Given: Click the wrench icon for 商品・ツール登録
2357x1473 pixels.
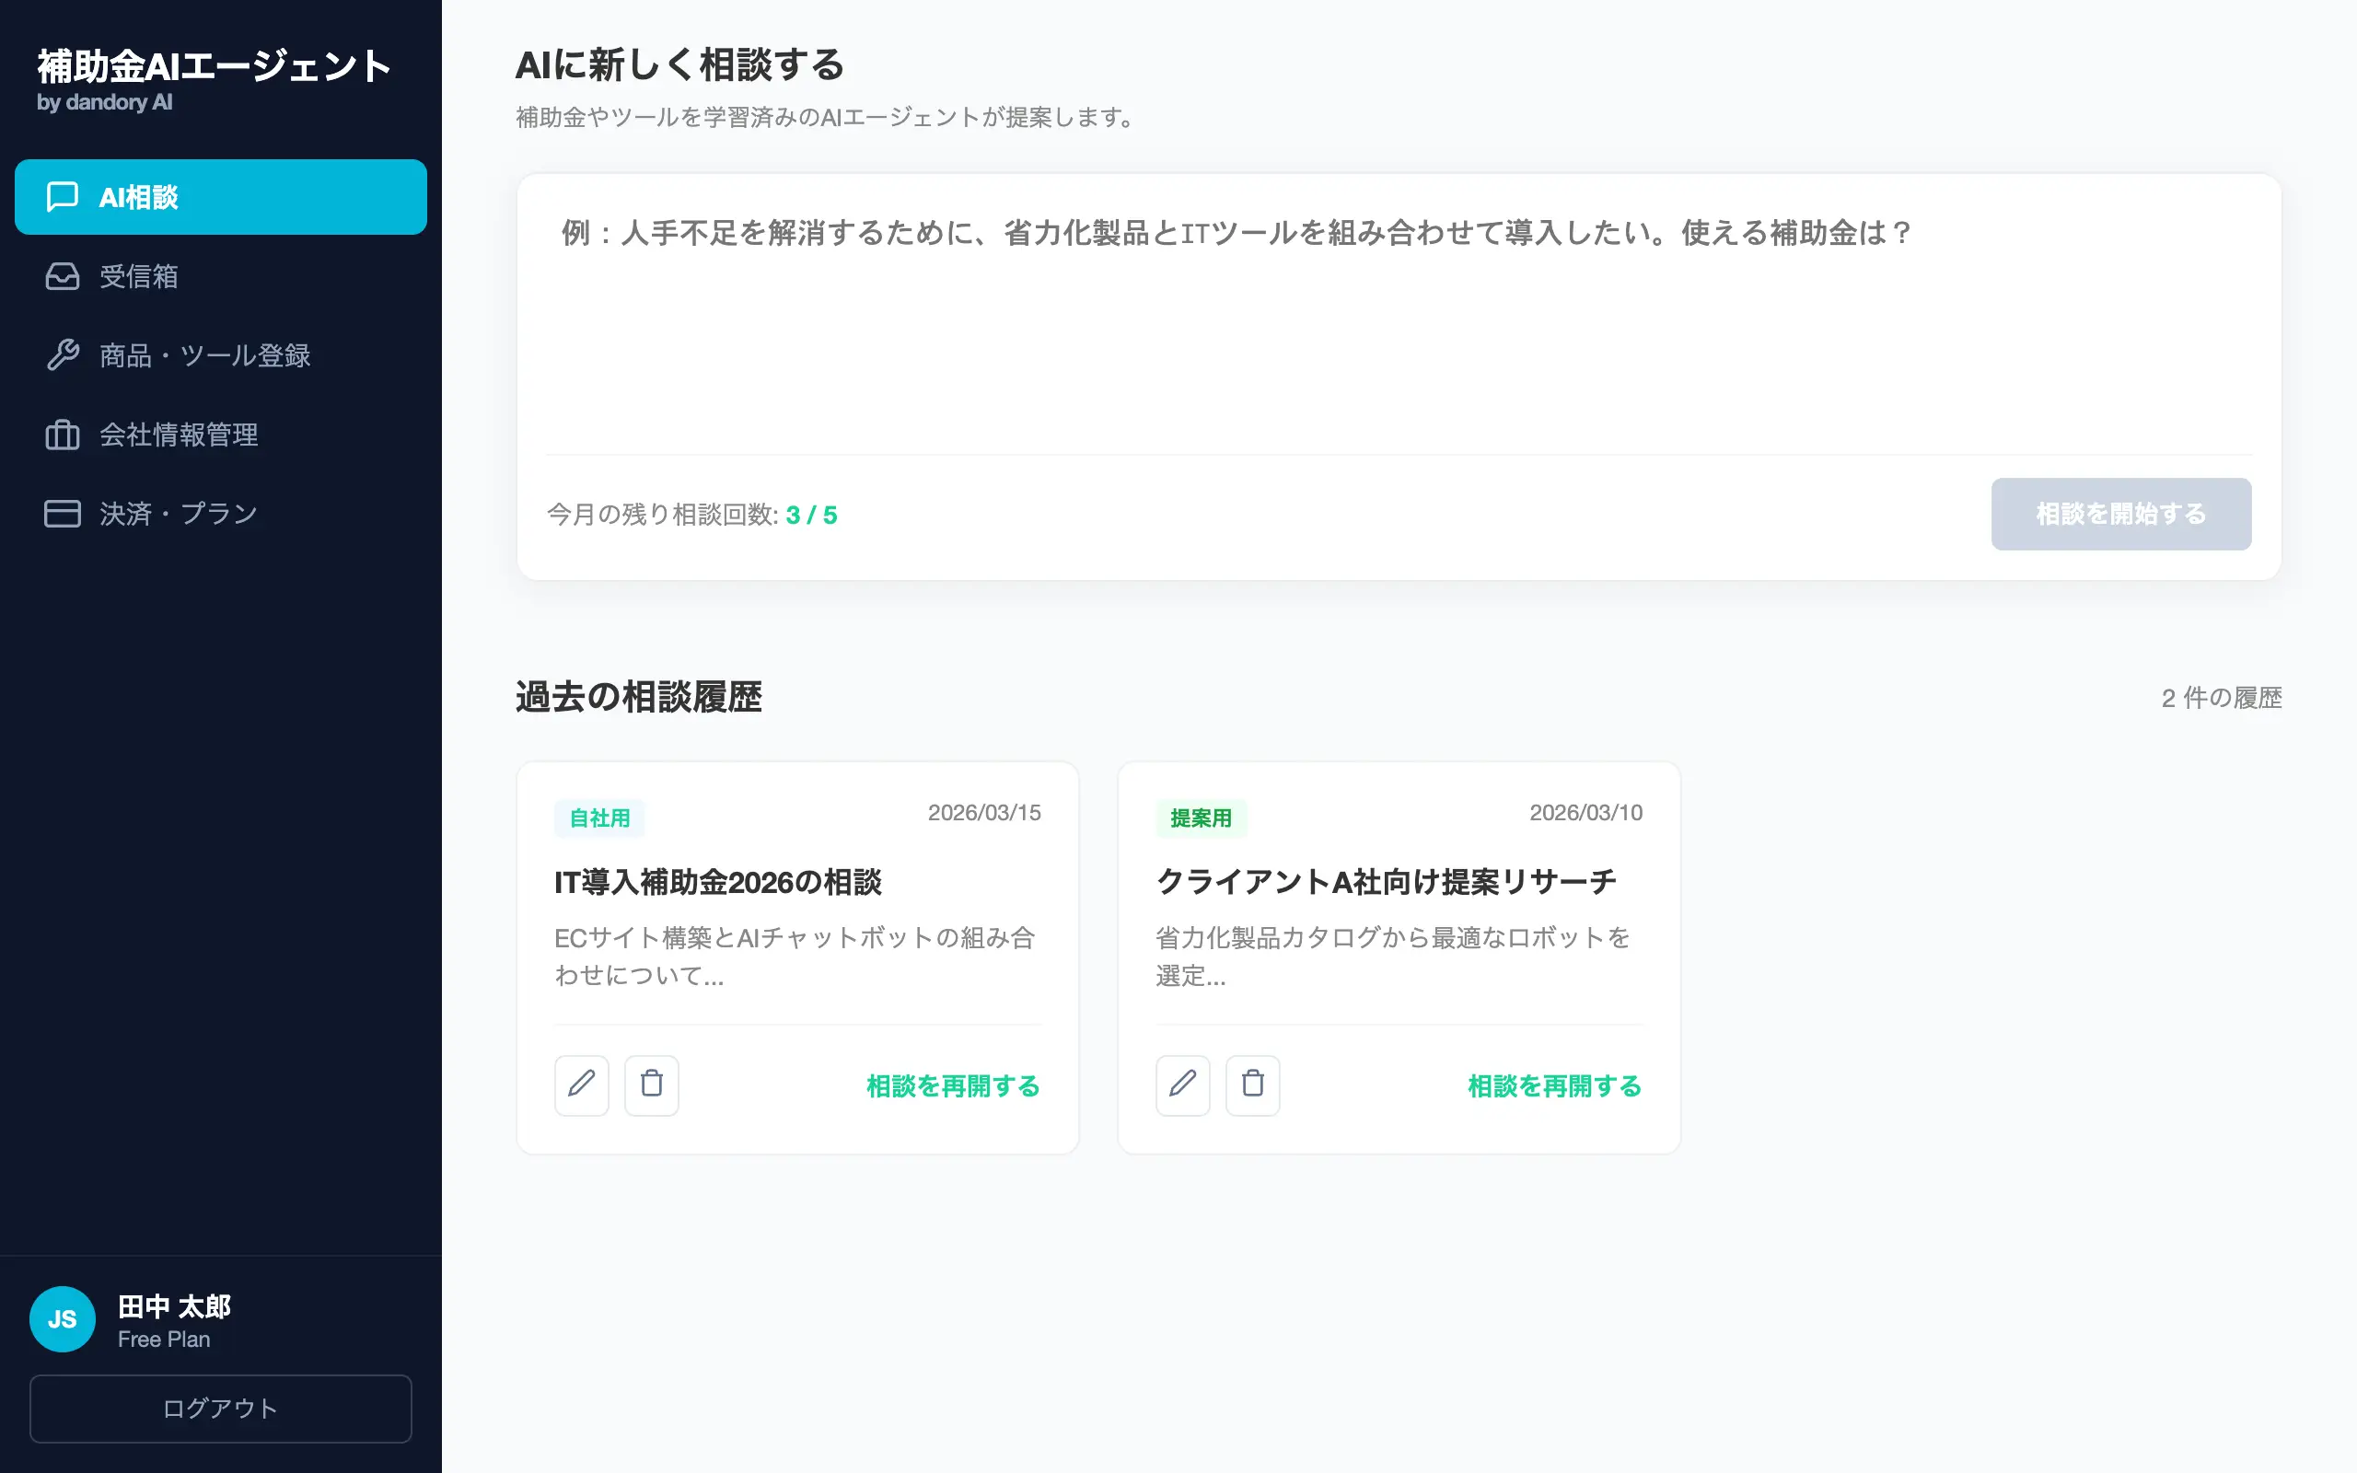Looking at the screenshot, I should (63, 354).
